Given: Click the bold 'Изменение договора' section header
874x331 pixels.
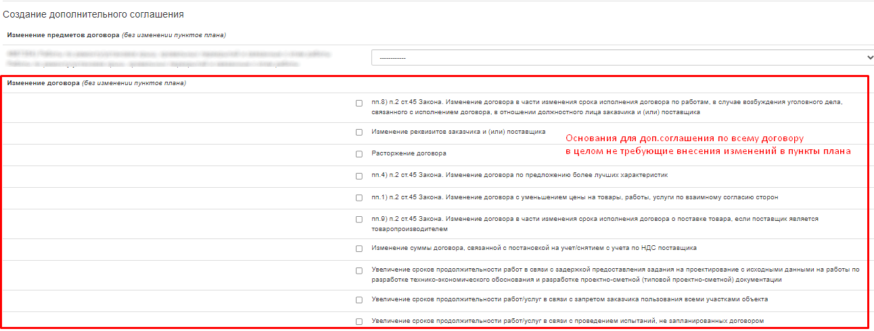Looking at the screenshot, I should pyautogui.click(x=43, y=84).
